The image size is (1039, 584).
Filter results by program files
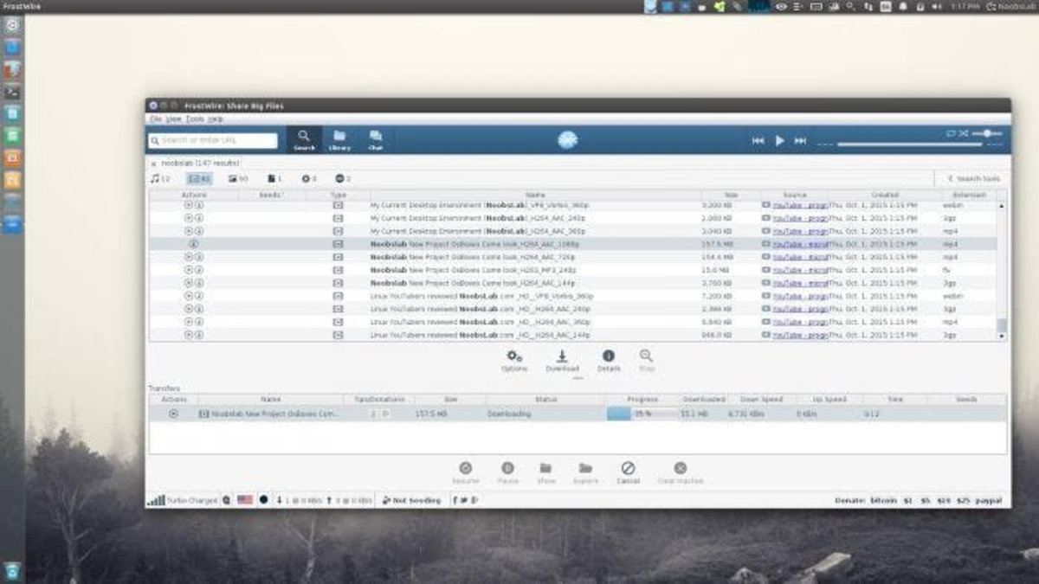[309, 178]
